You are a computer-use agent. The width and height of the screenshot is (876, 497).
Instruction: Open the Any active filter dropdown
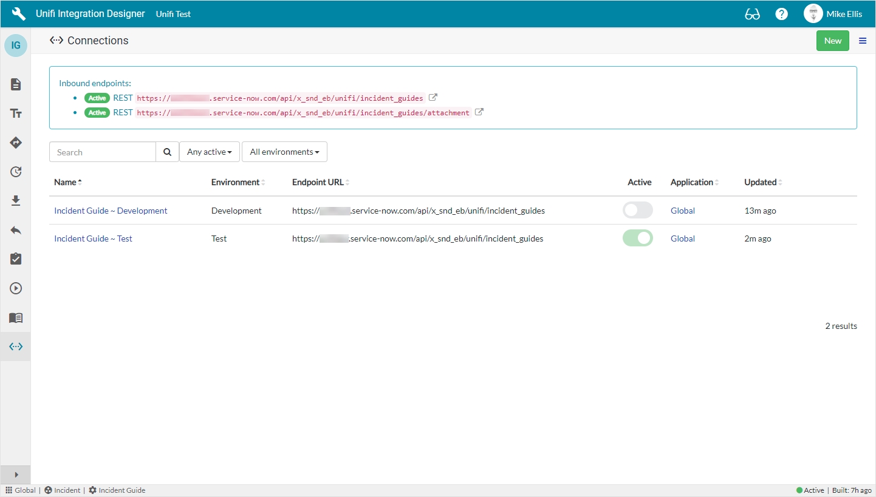pos(209,152)
